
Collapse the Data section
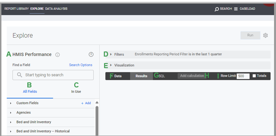pos(111,76)
